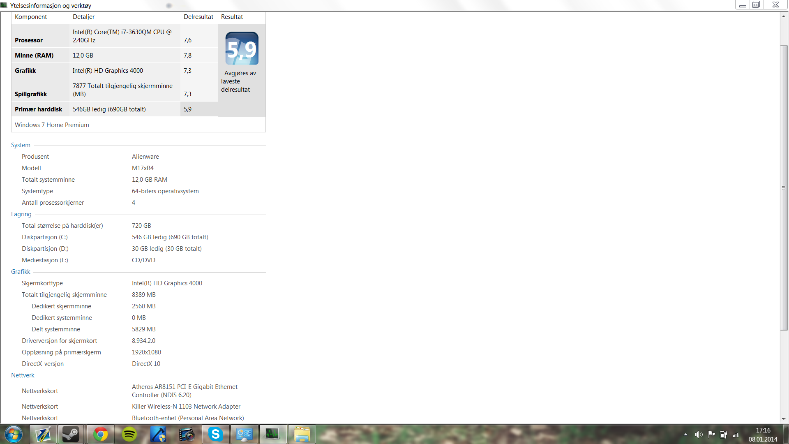Open the volume speaker tray icon
The image size is (789, 444).
pos(698,435)
